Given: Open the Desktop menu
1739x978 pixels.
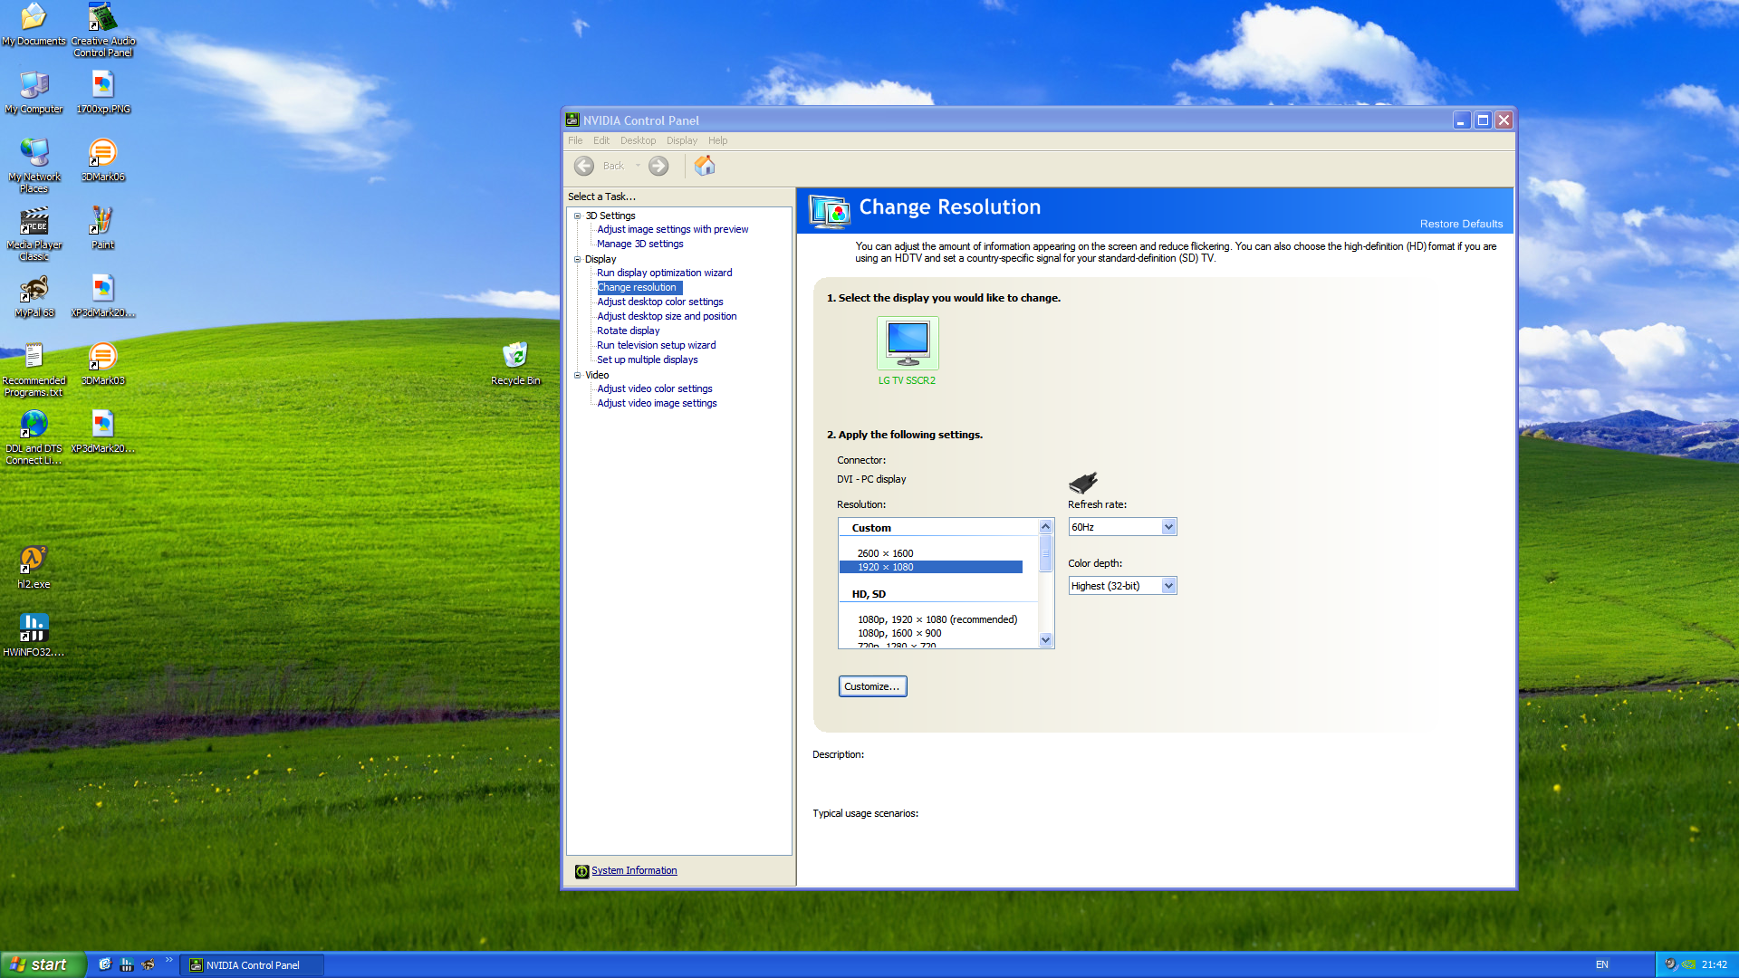Looking at the screenshot, I should (x=638, y=140).
